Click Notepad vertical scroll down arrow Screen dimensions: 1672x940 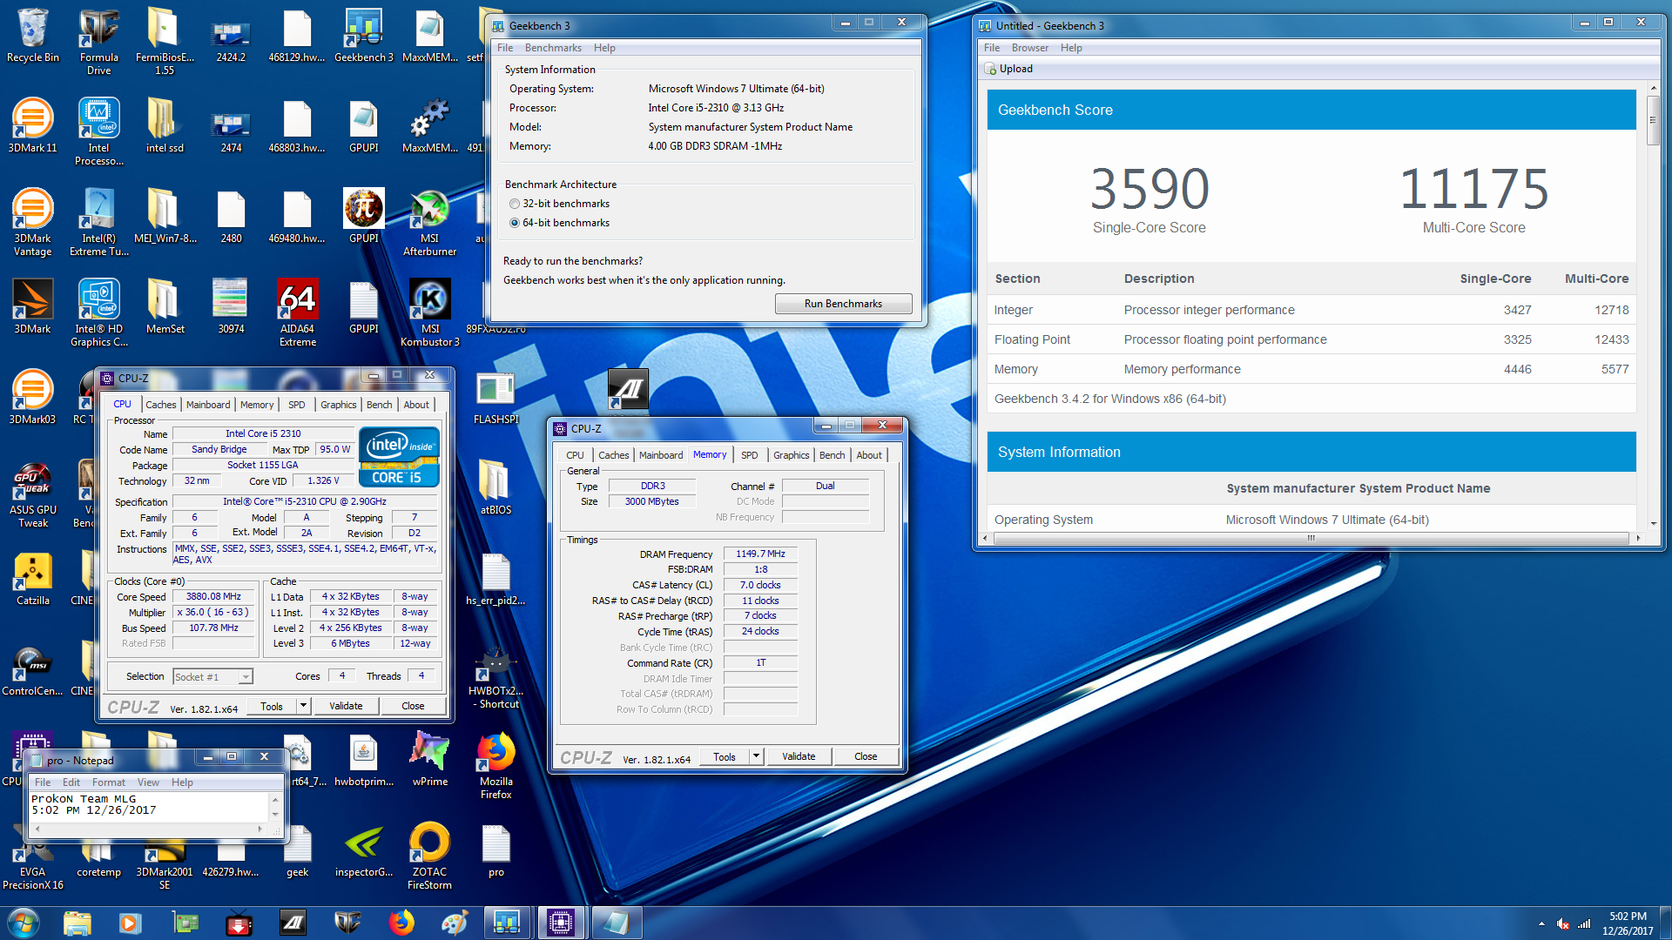(x=275, y=815)
